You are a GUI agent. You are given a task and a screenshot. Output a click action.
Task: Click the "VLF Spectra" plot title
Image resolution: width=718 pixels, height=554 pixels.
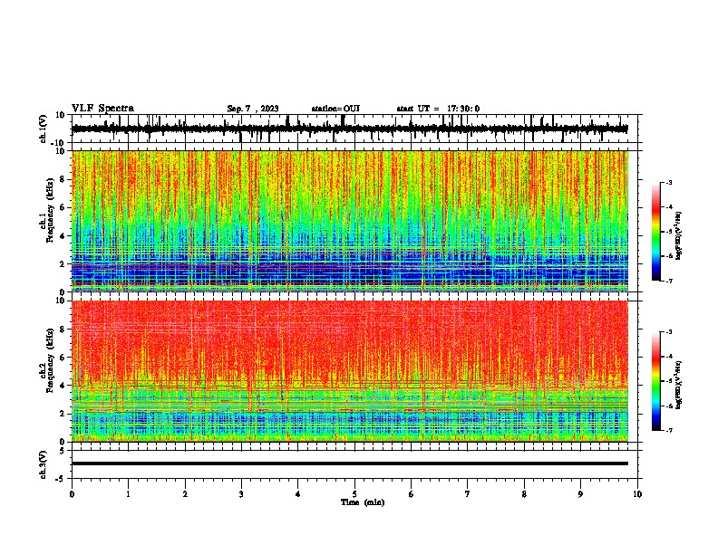coord(102,109)
